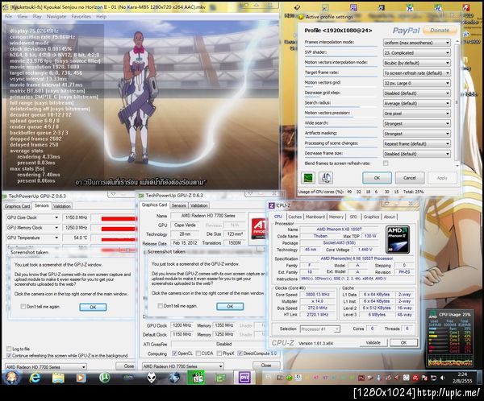The height and width of the screenshot is (401, 484).
Task: Click the yellow Active profile settings title icon
Action: tap(301, 17)
